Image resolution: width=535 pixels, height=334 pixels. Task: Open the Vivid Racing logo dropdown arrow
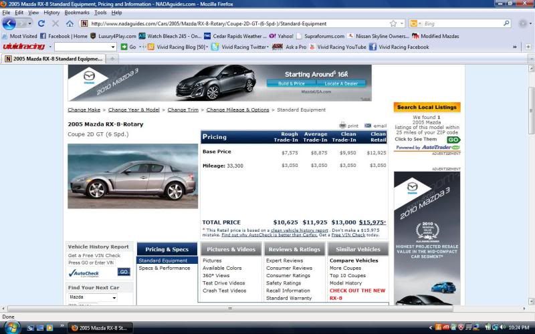[49, 47]
